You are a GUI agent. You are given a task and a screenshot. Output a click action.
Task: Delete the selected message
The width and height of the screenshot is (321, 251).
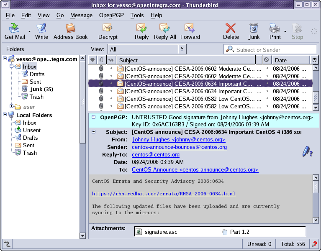click(231, 31)
